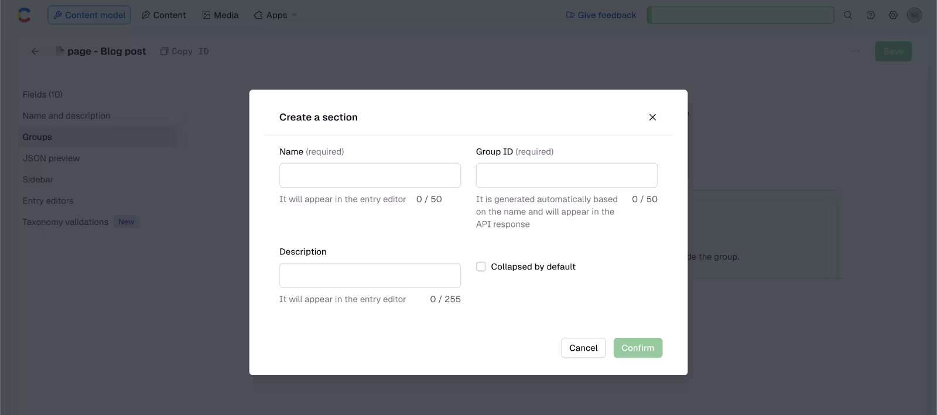
Task: Enable Collapsed by default checkbox
Action: tap(481, 267)
